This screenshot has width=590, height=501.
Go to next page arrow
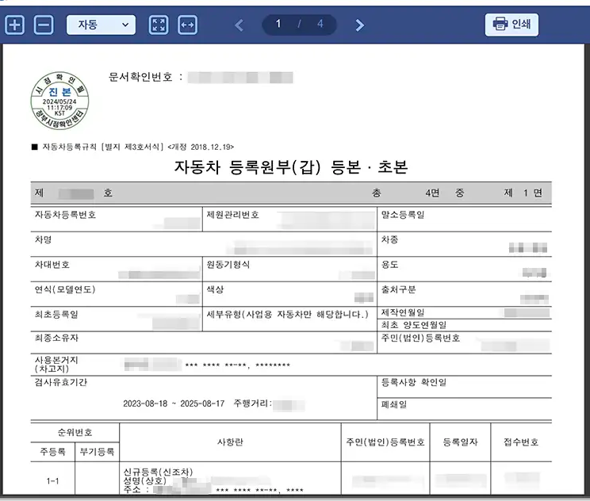tap(360, 25)
